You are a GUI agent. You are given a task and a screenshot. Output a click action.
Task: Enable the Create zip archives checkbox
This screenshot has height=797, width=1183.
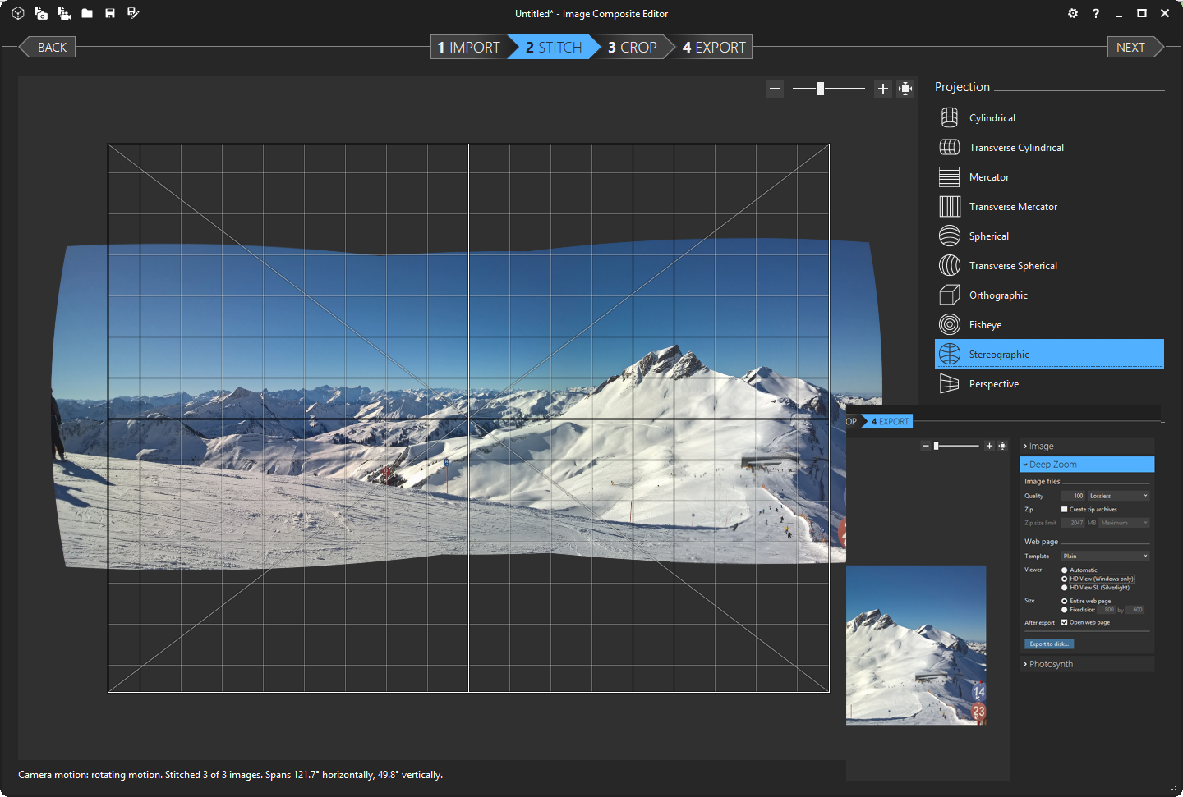pyautogui.click(x=1065, y=509)
